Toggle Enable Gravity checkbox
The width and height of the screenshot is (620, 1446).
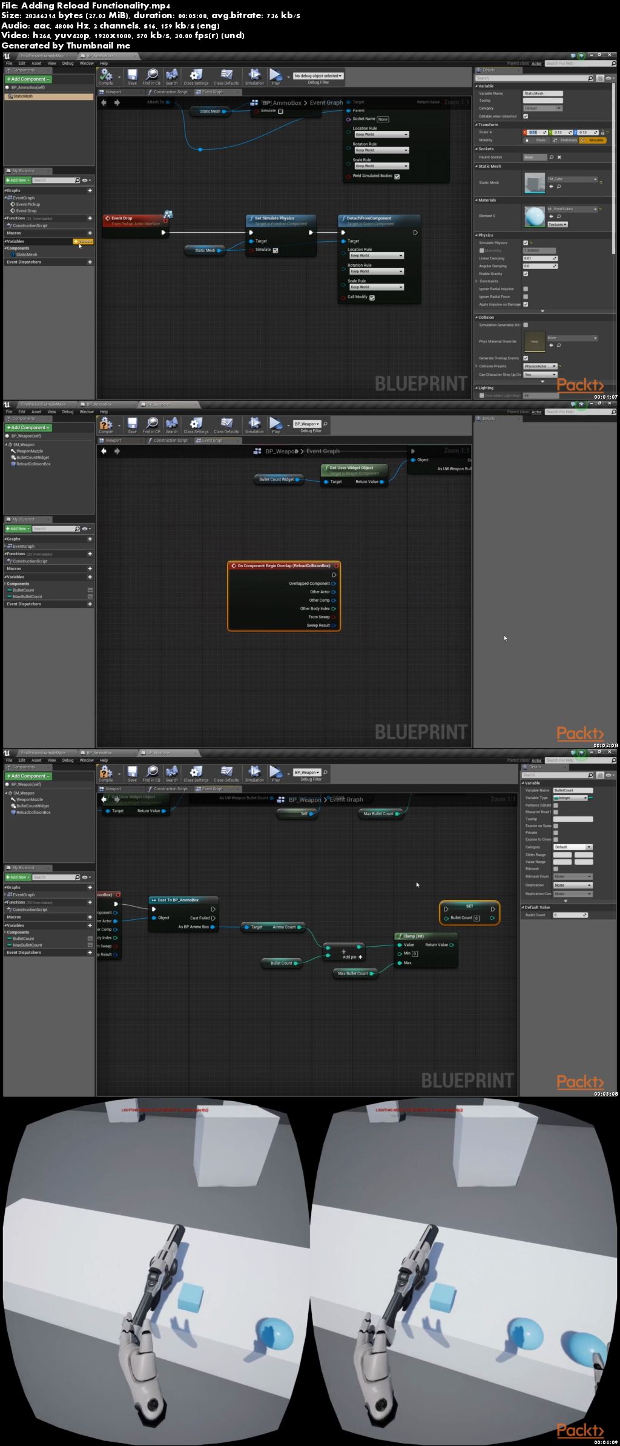point(526,273)
